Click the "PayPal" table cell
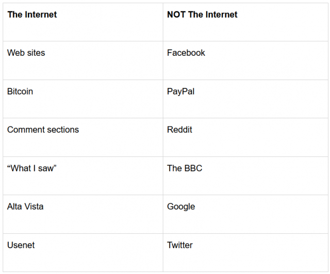Viewport: 330px width, 274px height. [x=180, y=91]
